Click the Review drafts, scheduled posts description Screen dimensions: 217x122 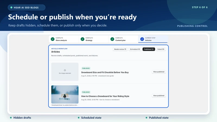click(x=75, y=56)
